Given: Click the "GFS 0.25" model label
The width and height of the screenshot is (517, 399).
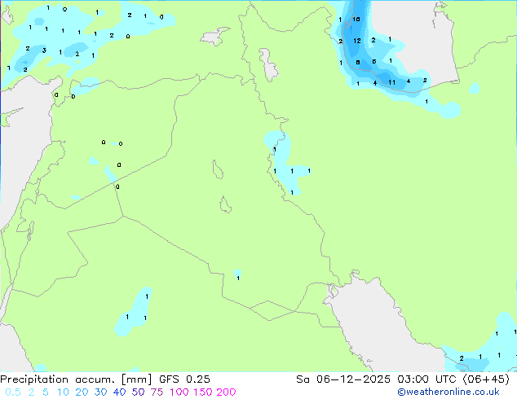Looking at the screenshot, I should (184, 379).
